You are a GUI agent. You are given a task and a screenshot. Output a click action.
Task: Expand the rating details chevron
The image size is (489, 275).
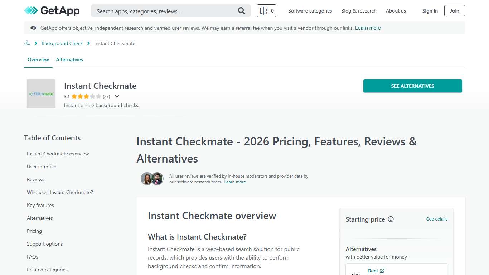[117, 96]
